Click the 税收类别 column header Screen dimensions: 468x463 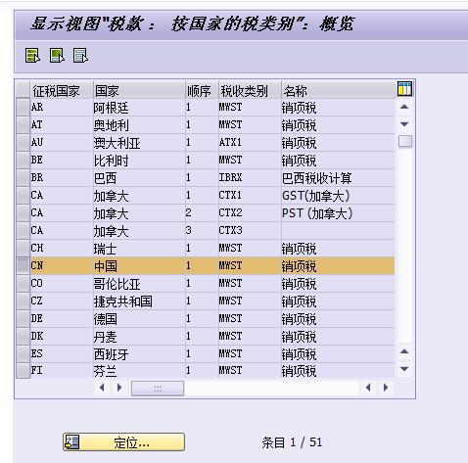click(x=250, y=90)
